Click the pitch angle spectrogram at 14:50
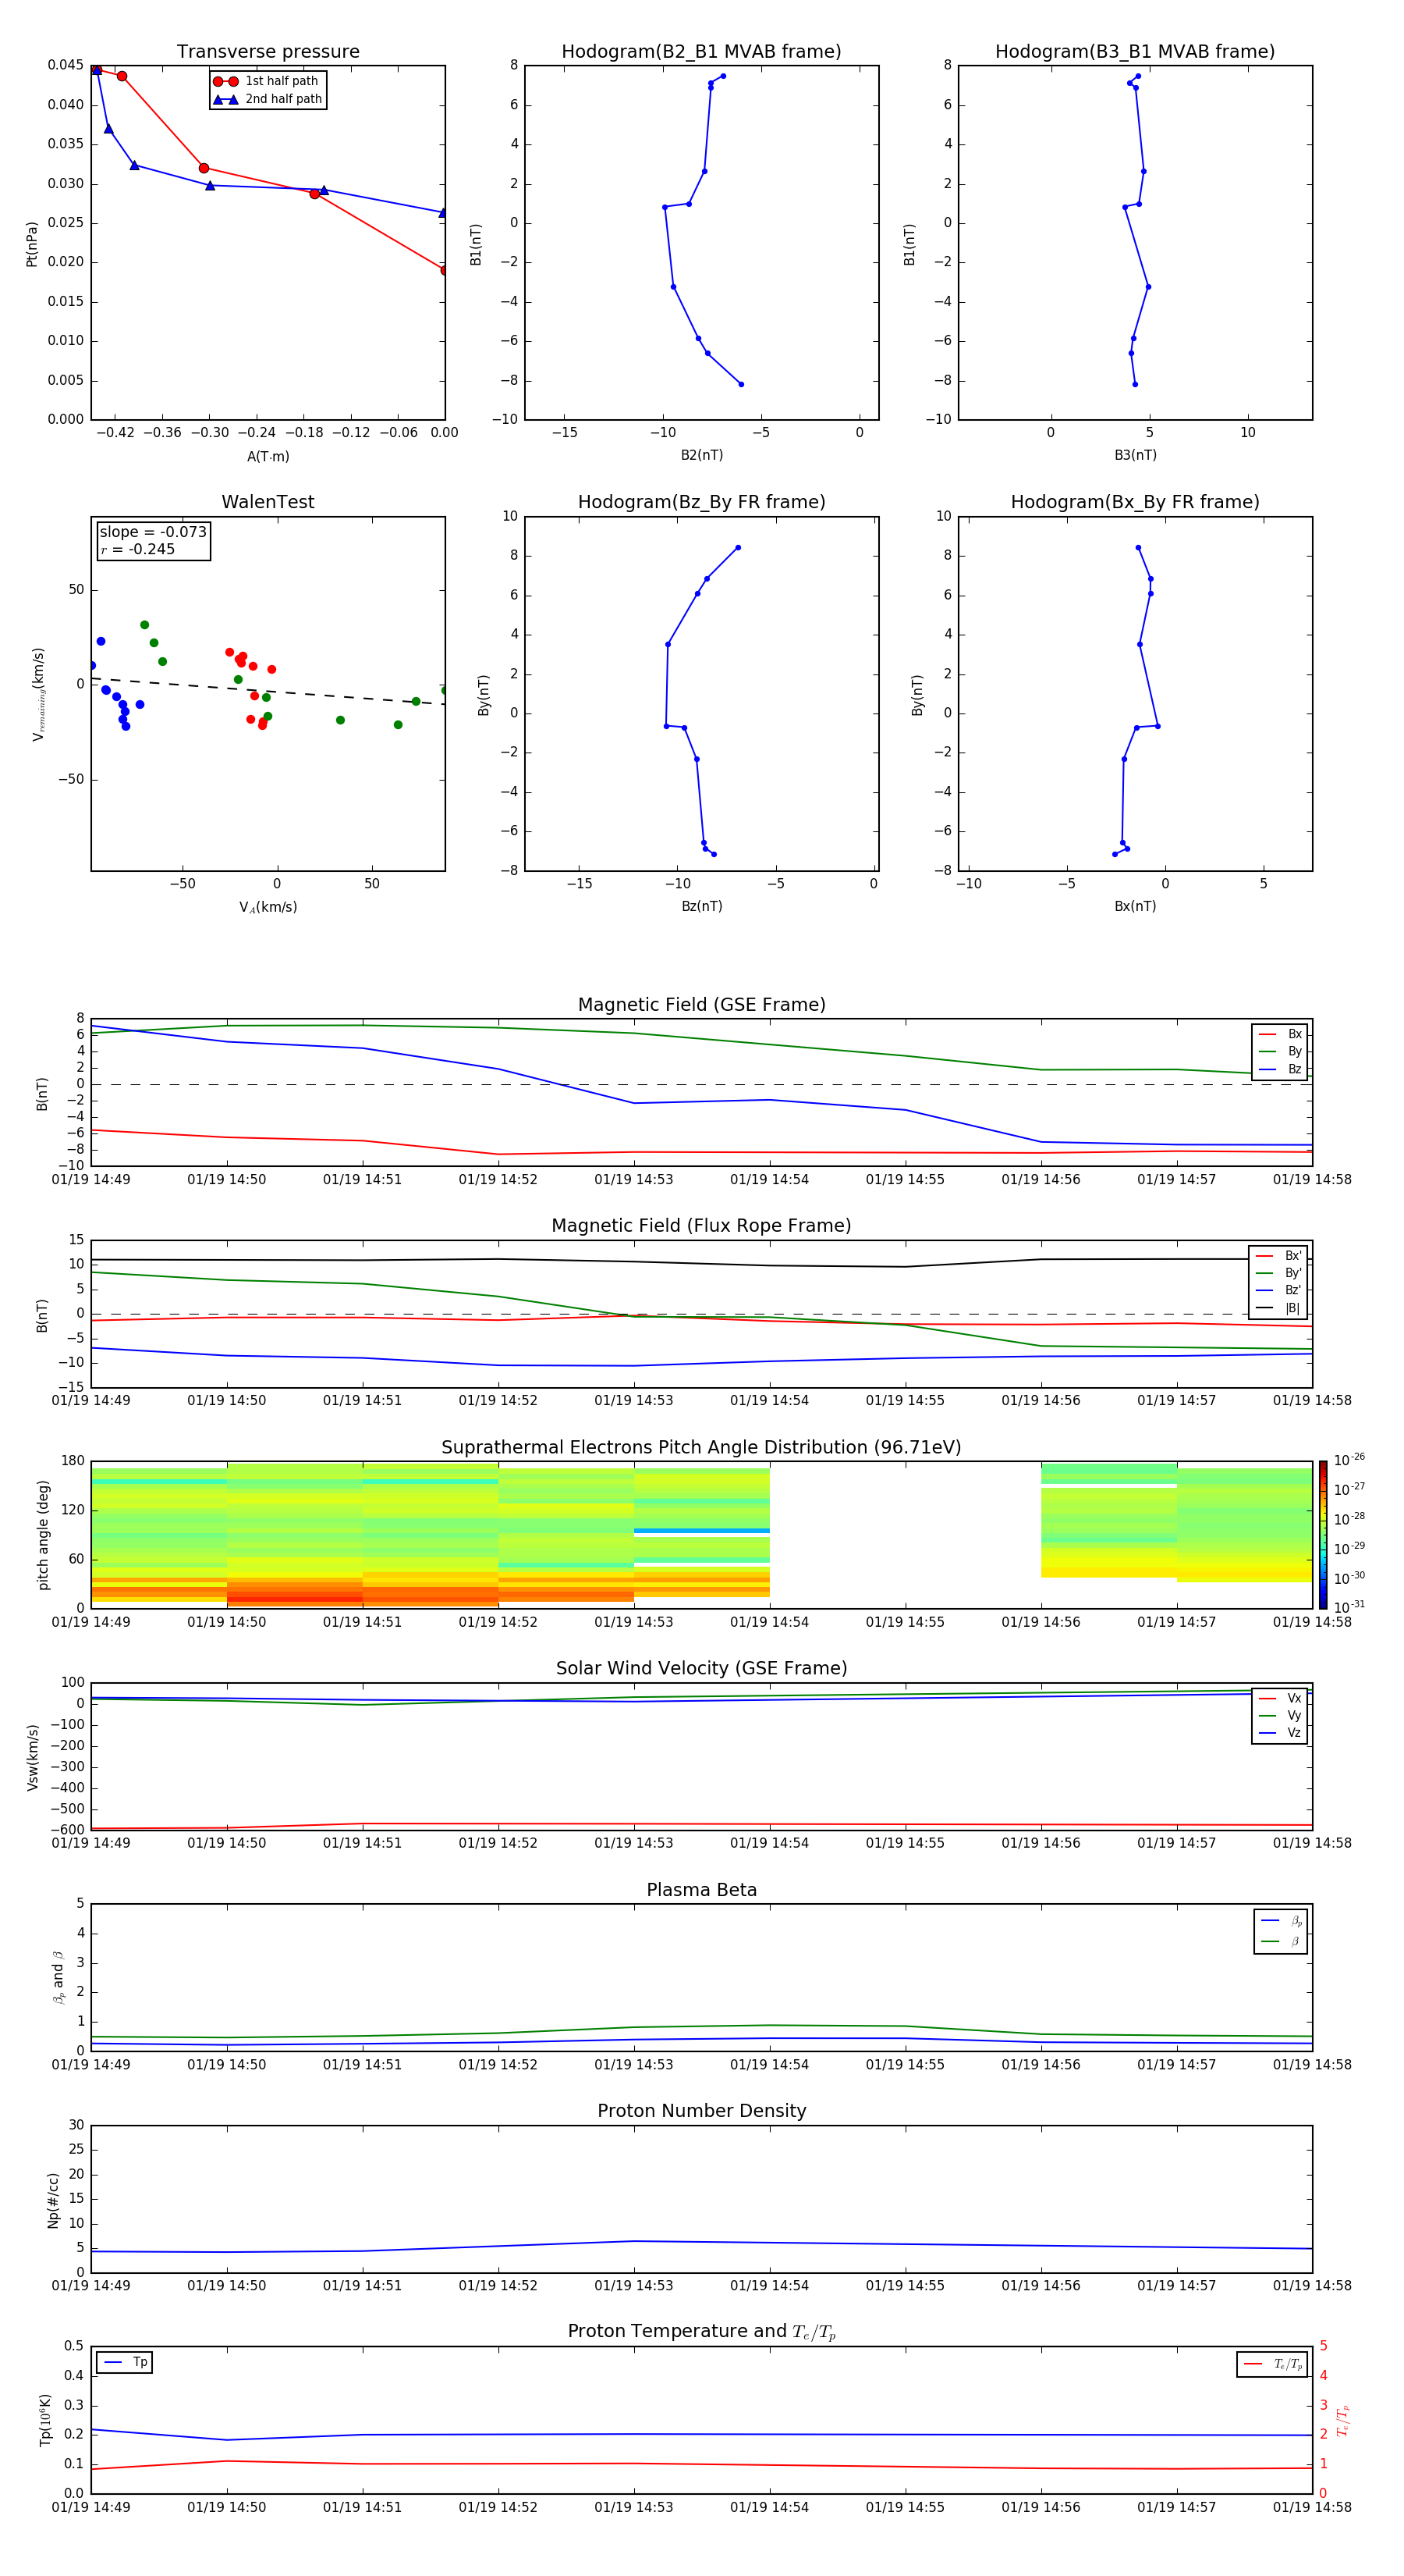 tap(227, 1535)
